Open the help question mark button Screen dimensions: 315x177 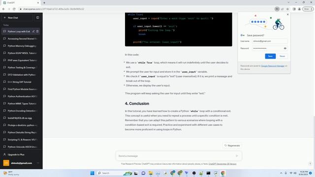pos(310,164)
